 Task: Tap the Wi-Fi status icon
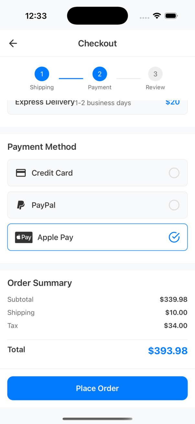157,16
